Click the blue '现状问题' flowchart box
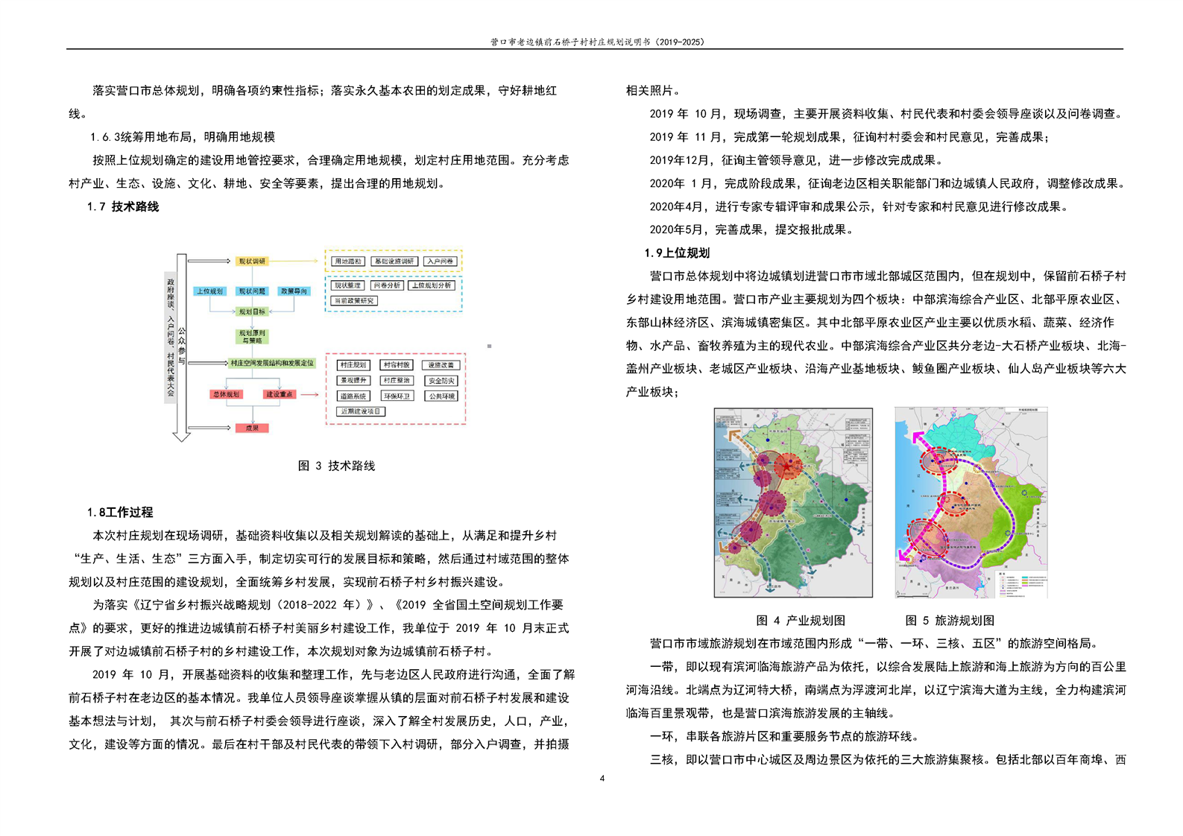Screen dimensions: 1183x836 [x=252, y=291]
